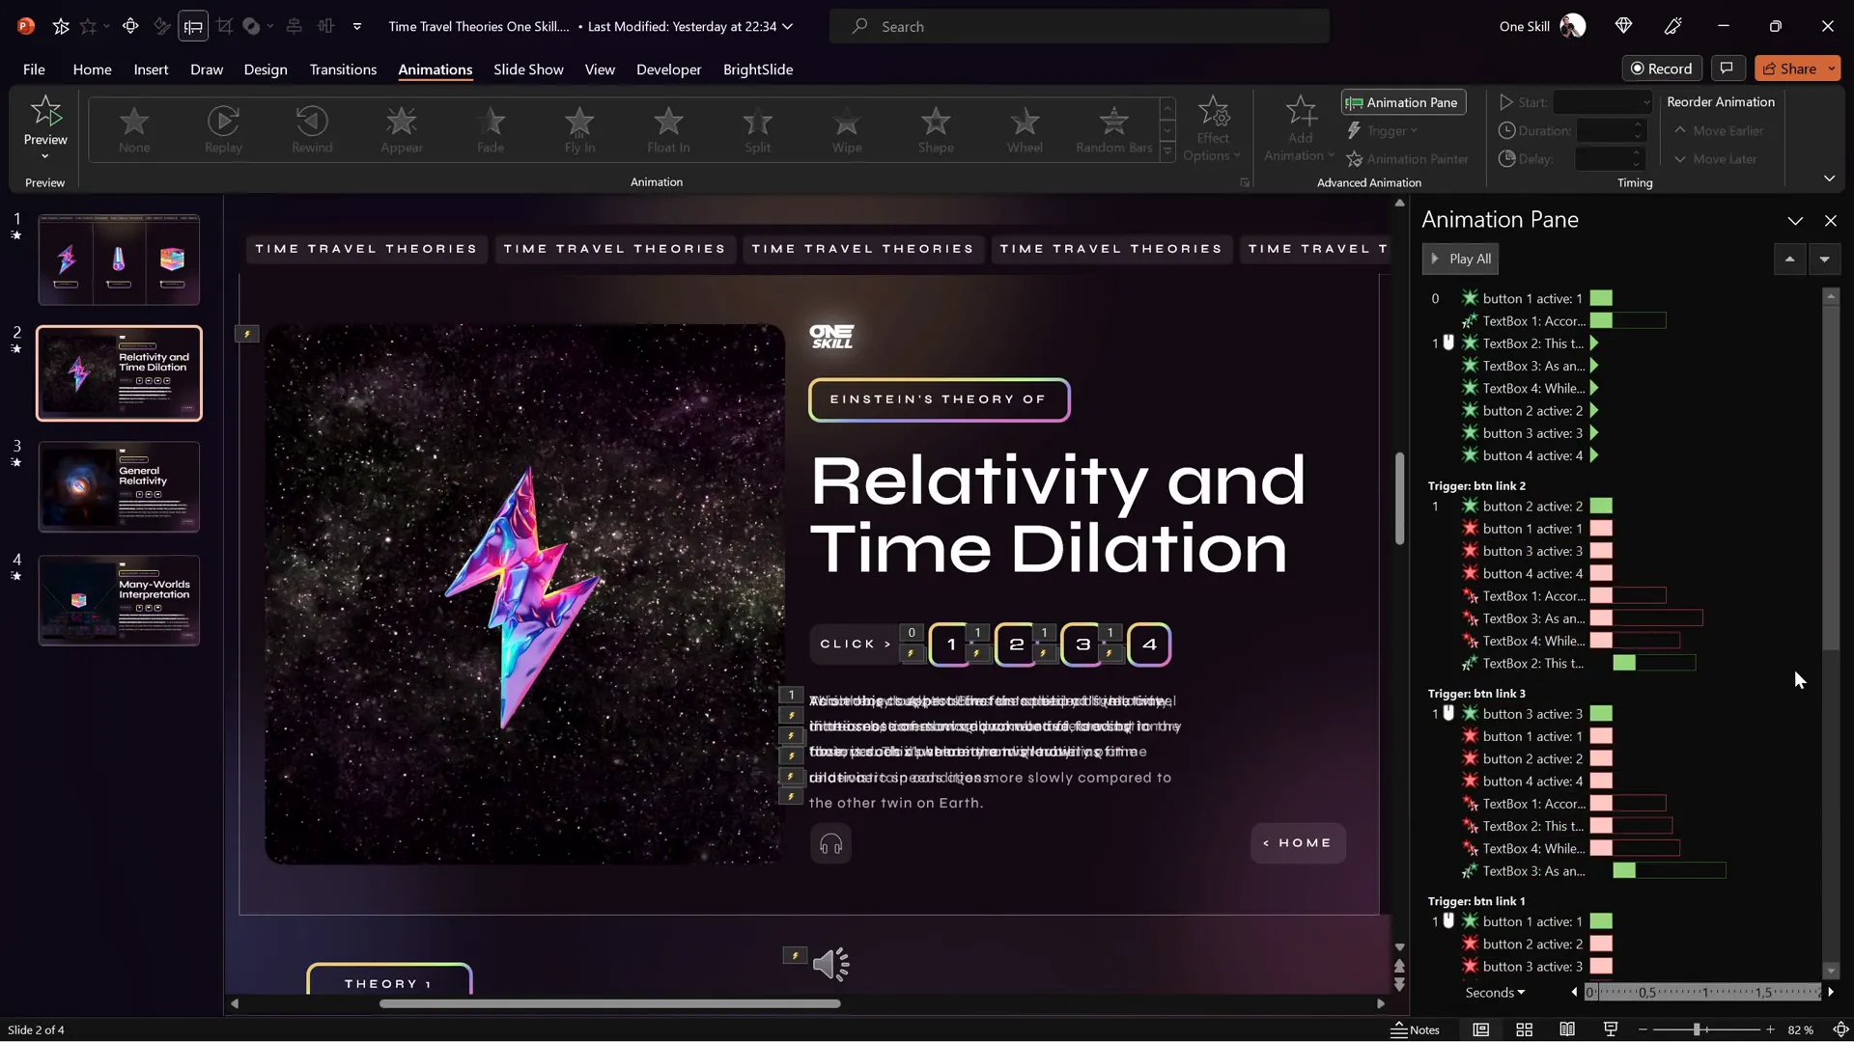The image size is (1854, 1042).
Task: Open the Seconds timeline dropdown
Action: pyautogui.click(x=1493, y=992)
